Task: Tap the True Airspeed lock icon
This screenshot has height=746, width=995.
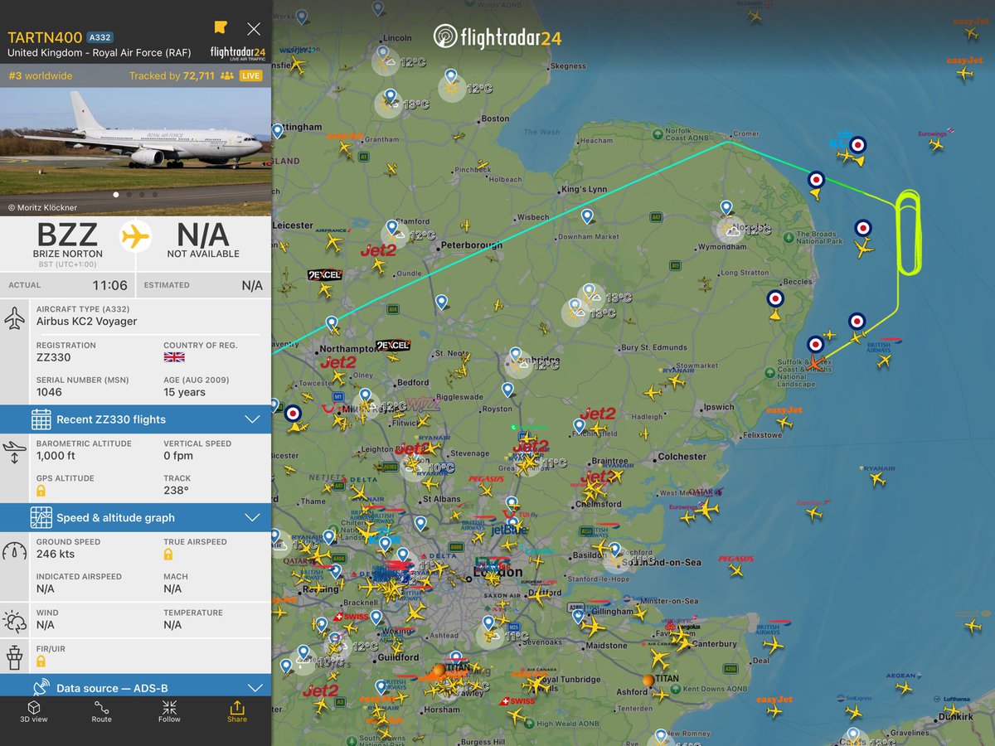Action: click(168, 554)
